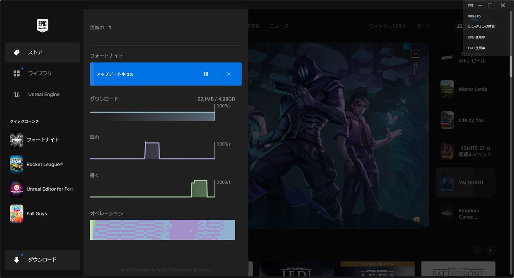Viewport: 514px width, 278px height.
Task: Launch Fall Guys from quick launch
Action: (42, 213)
